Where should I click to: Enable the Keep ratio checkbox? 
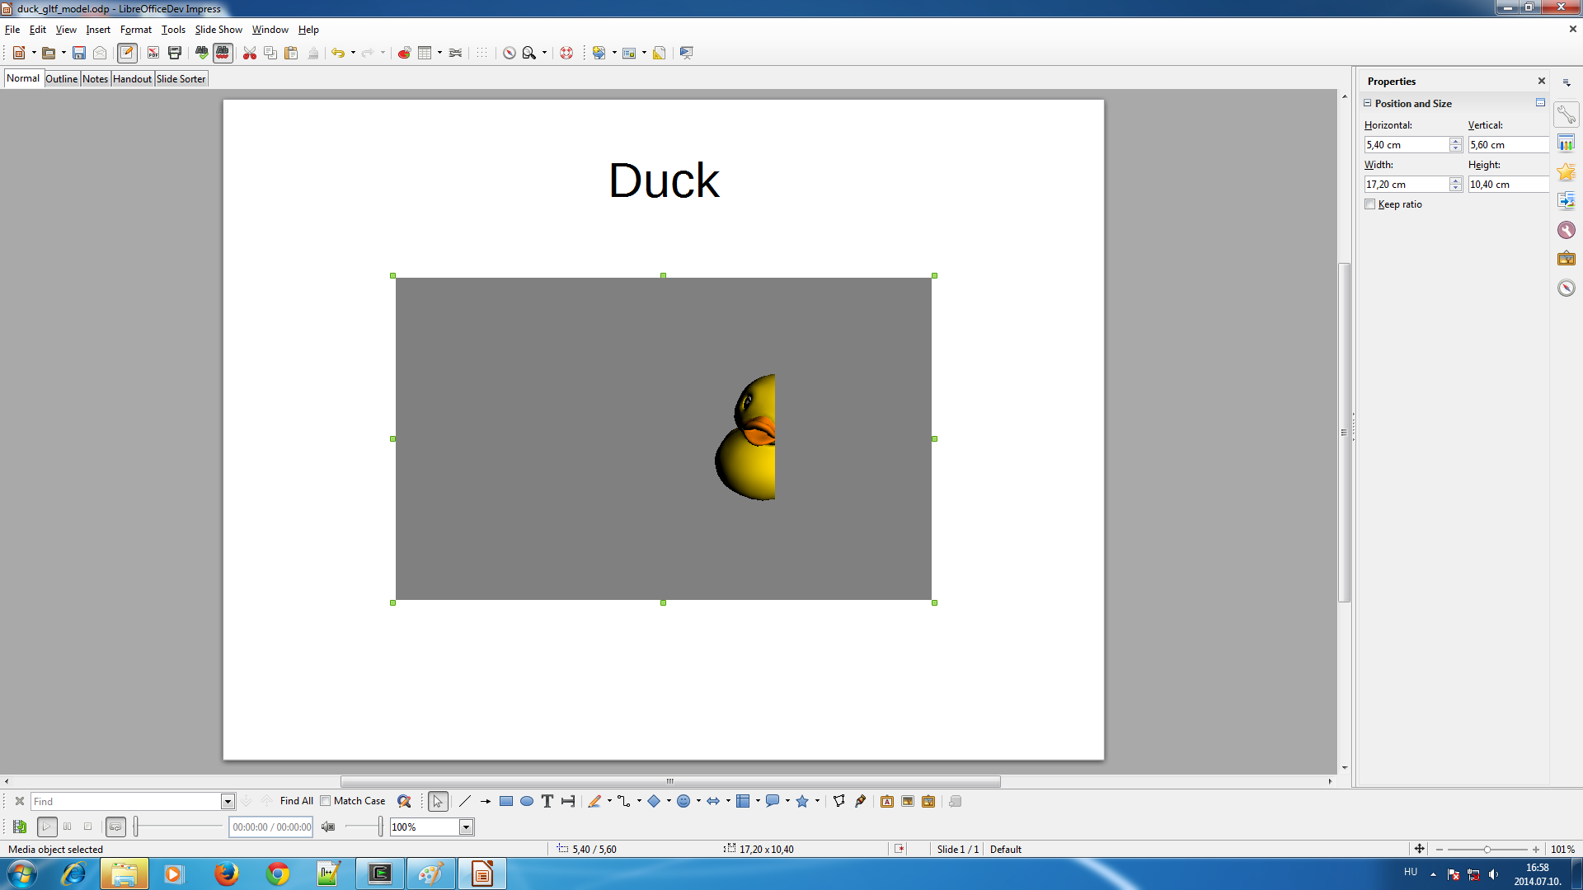point(1370,204)
